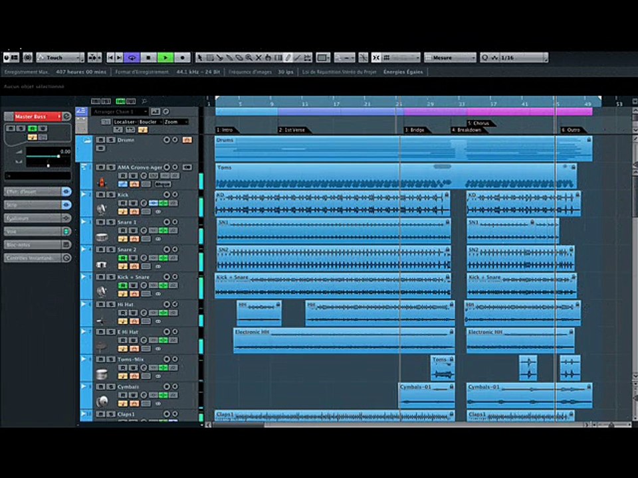The image size is (638, 478).
Task: Select the Electronic HH first audio clip
Action: coord(344,341)
